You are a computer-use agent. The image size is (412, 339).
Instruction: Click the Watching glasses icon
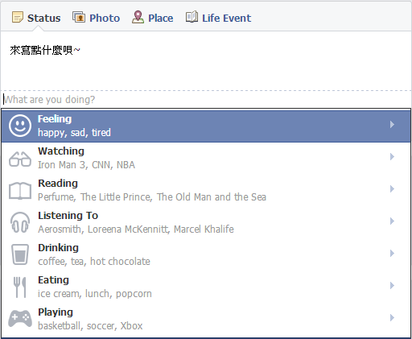click(20, 159)
